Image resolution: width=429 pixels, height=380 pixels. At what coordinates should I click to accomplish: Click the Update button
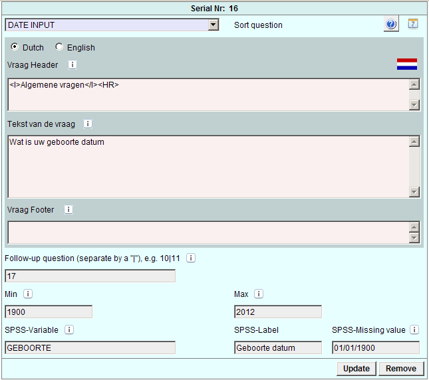coord(357,369)
